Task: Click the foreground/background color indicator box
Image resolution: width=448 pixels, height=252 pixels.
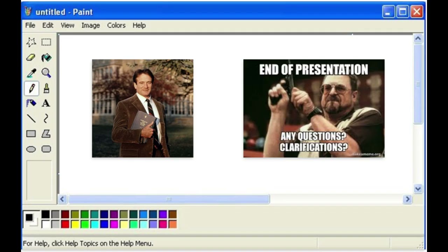Action: 31,219
